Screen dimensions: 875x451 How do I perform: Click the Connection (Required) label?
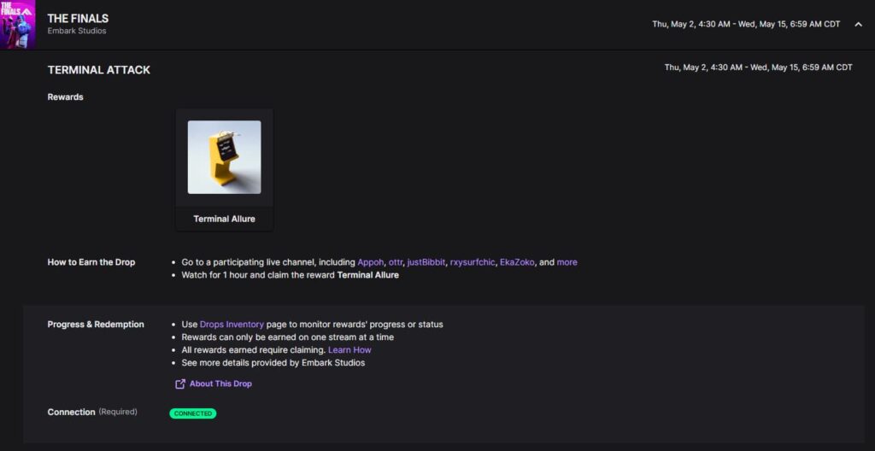[x=92, y=412]
